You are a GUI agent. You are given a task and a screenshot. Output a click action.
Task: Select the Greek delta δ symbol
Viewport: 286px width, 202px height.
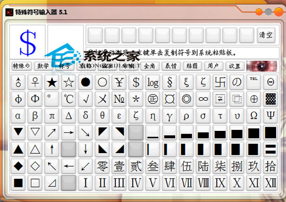85,116
